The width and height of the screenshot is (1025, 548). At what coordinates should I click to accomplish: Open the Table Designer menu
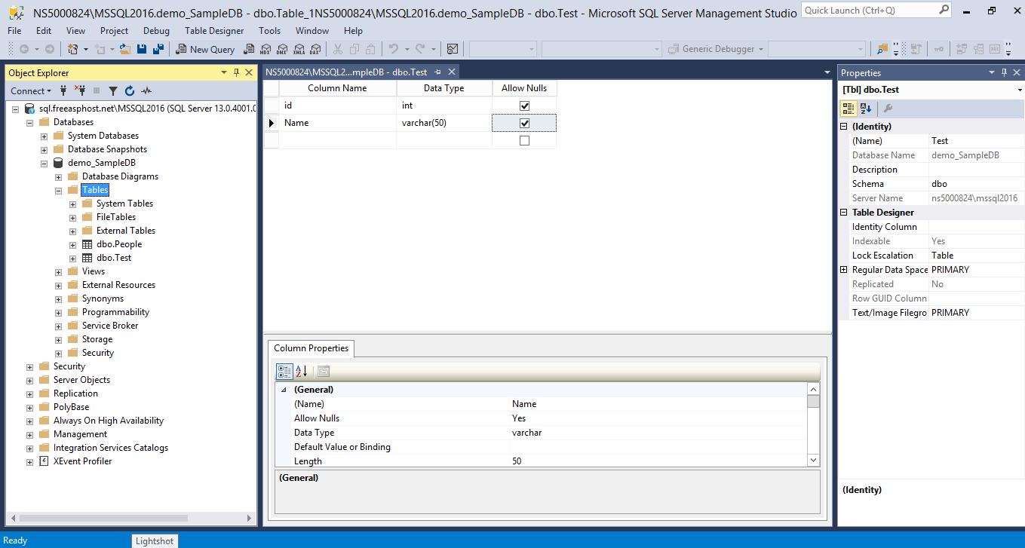214,31
